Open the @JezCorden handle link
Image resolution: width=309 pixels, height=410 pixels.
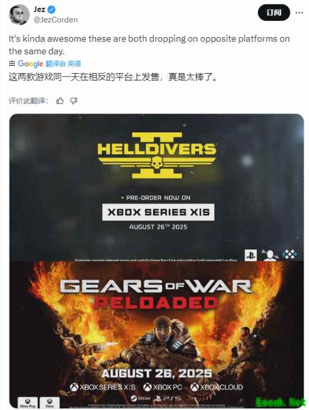click(x=56, y=20)
